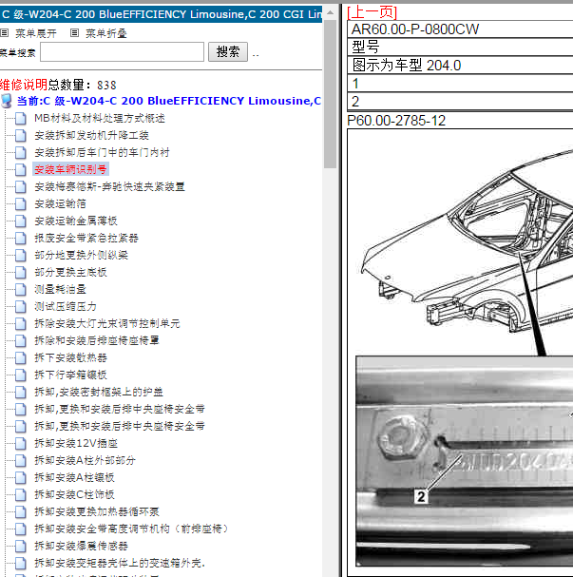573x577 pixels.
Task: Click document icon for 拆除安装大灯光束调节控制单元
Action: point(21,324)
